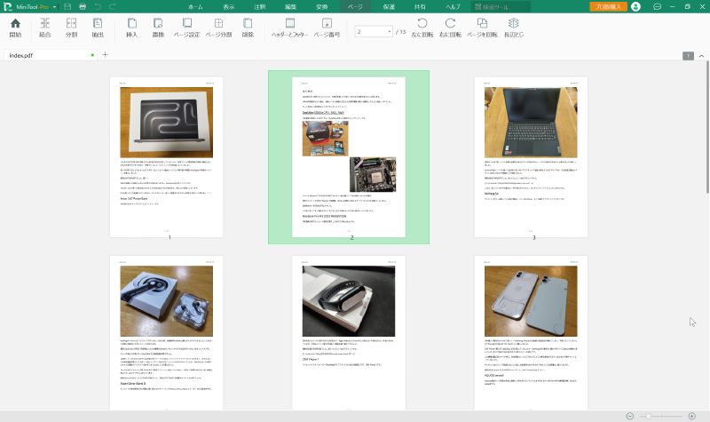Viewport: 710px width, 422px height.
Task: Click the vertical scrollbar thumb
Action: (x=707, y=127)
